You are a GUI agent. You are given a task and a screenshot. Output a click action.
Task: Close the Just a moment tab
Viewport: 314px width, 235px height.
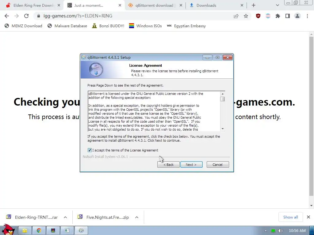pos(120,6)
